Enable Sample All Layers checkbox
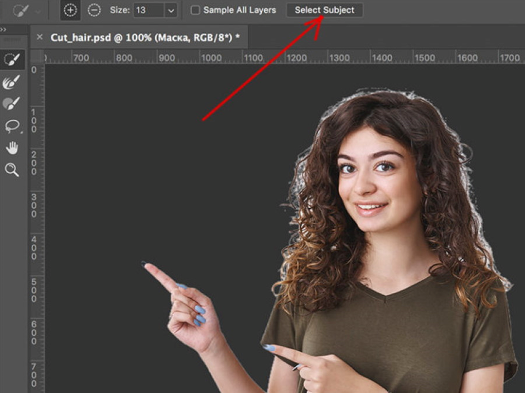Image resolution: width=525 pixels, height=393 pixels. pos(195,11)
